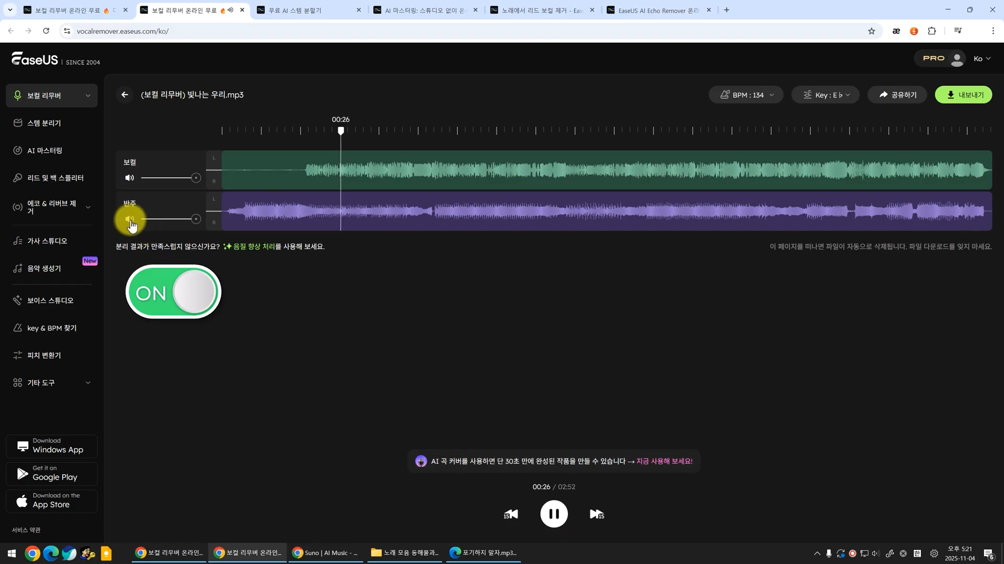
Task: Click the playhead marker at 00:26
Action: [341, 131]
